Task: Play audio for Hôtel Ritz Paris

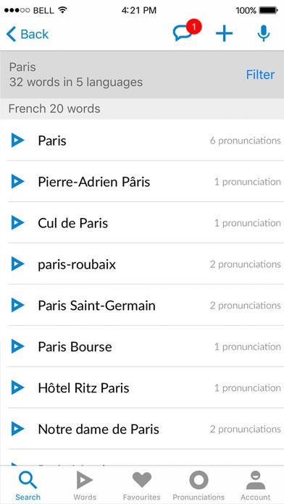Action: 17,387
